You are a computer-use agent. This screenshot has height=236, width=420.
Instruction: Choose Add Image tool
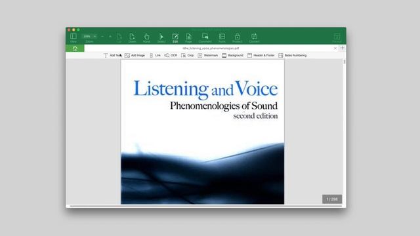click(135, 55)
